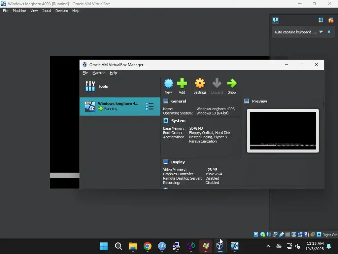
Task: Open taskbar Search
Action: tap(118, 246)
